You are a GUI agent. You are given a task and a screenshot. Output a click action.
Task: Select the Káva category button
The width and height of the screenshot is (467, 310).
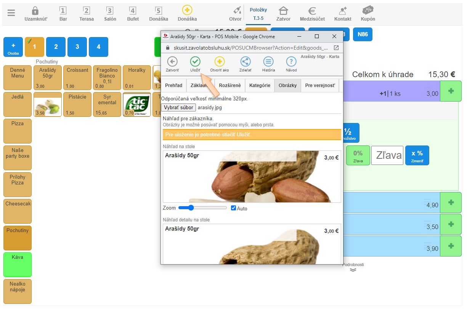pyautogui.click(x=18, y=265)
